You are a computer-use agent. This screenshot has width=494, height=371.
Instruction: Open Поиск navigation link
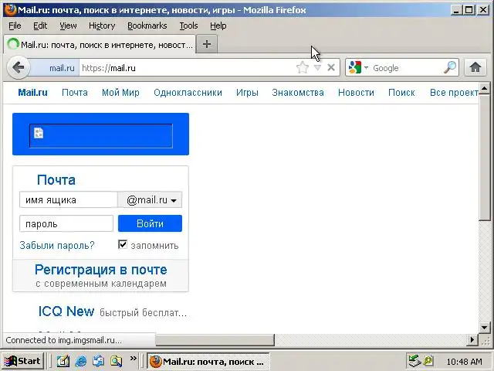pos(401,93)
